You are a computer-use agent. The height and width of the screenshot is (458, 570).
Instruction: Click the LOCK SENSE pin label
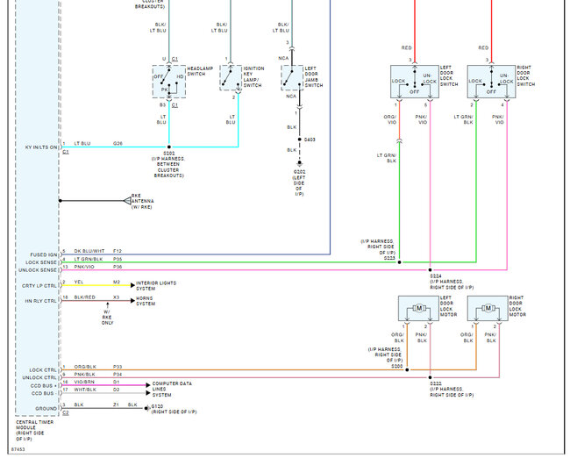click(41, 262)
